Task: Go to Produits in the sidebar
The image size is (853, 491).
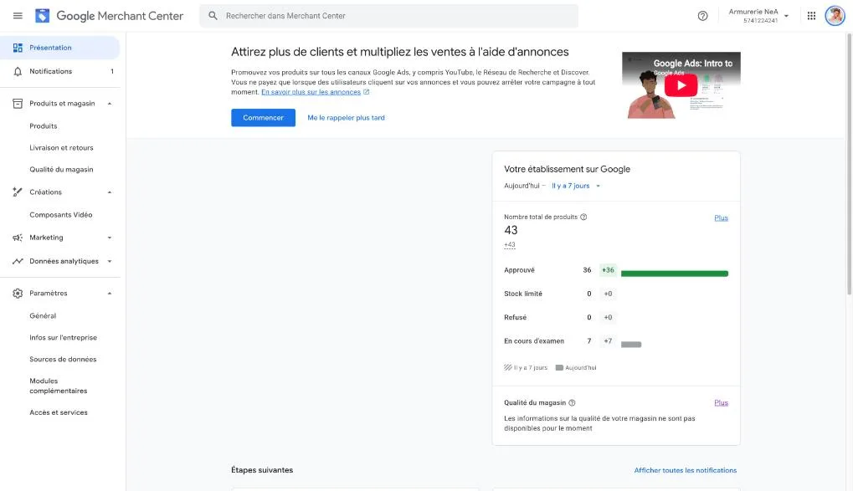Action: pos(44,126)
